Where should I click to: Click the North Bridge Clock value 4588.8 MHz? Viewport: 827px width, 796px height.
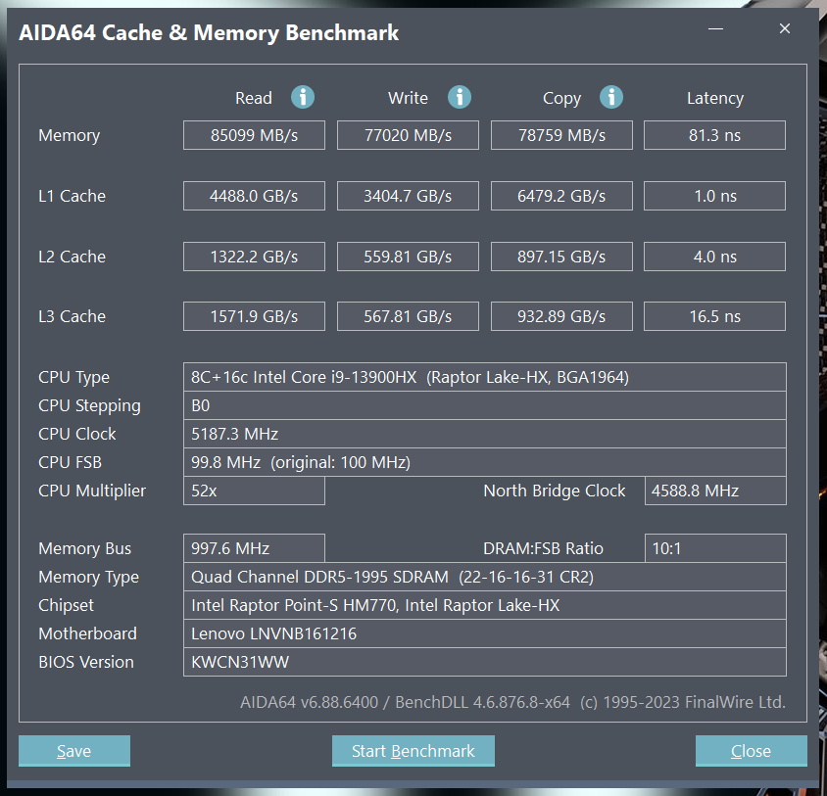tap(715, 491)
